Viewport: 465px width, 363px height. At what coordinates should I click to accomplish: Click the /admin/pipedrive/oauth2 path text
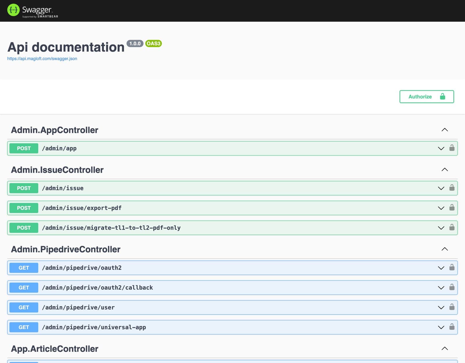coord(82,268)
